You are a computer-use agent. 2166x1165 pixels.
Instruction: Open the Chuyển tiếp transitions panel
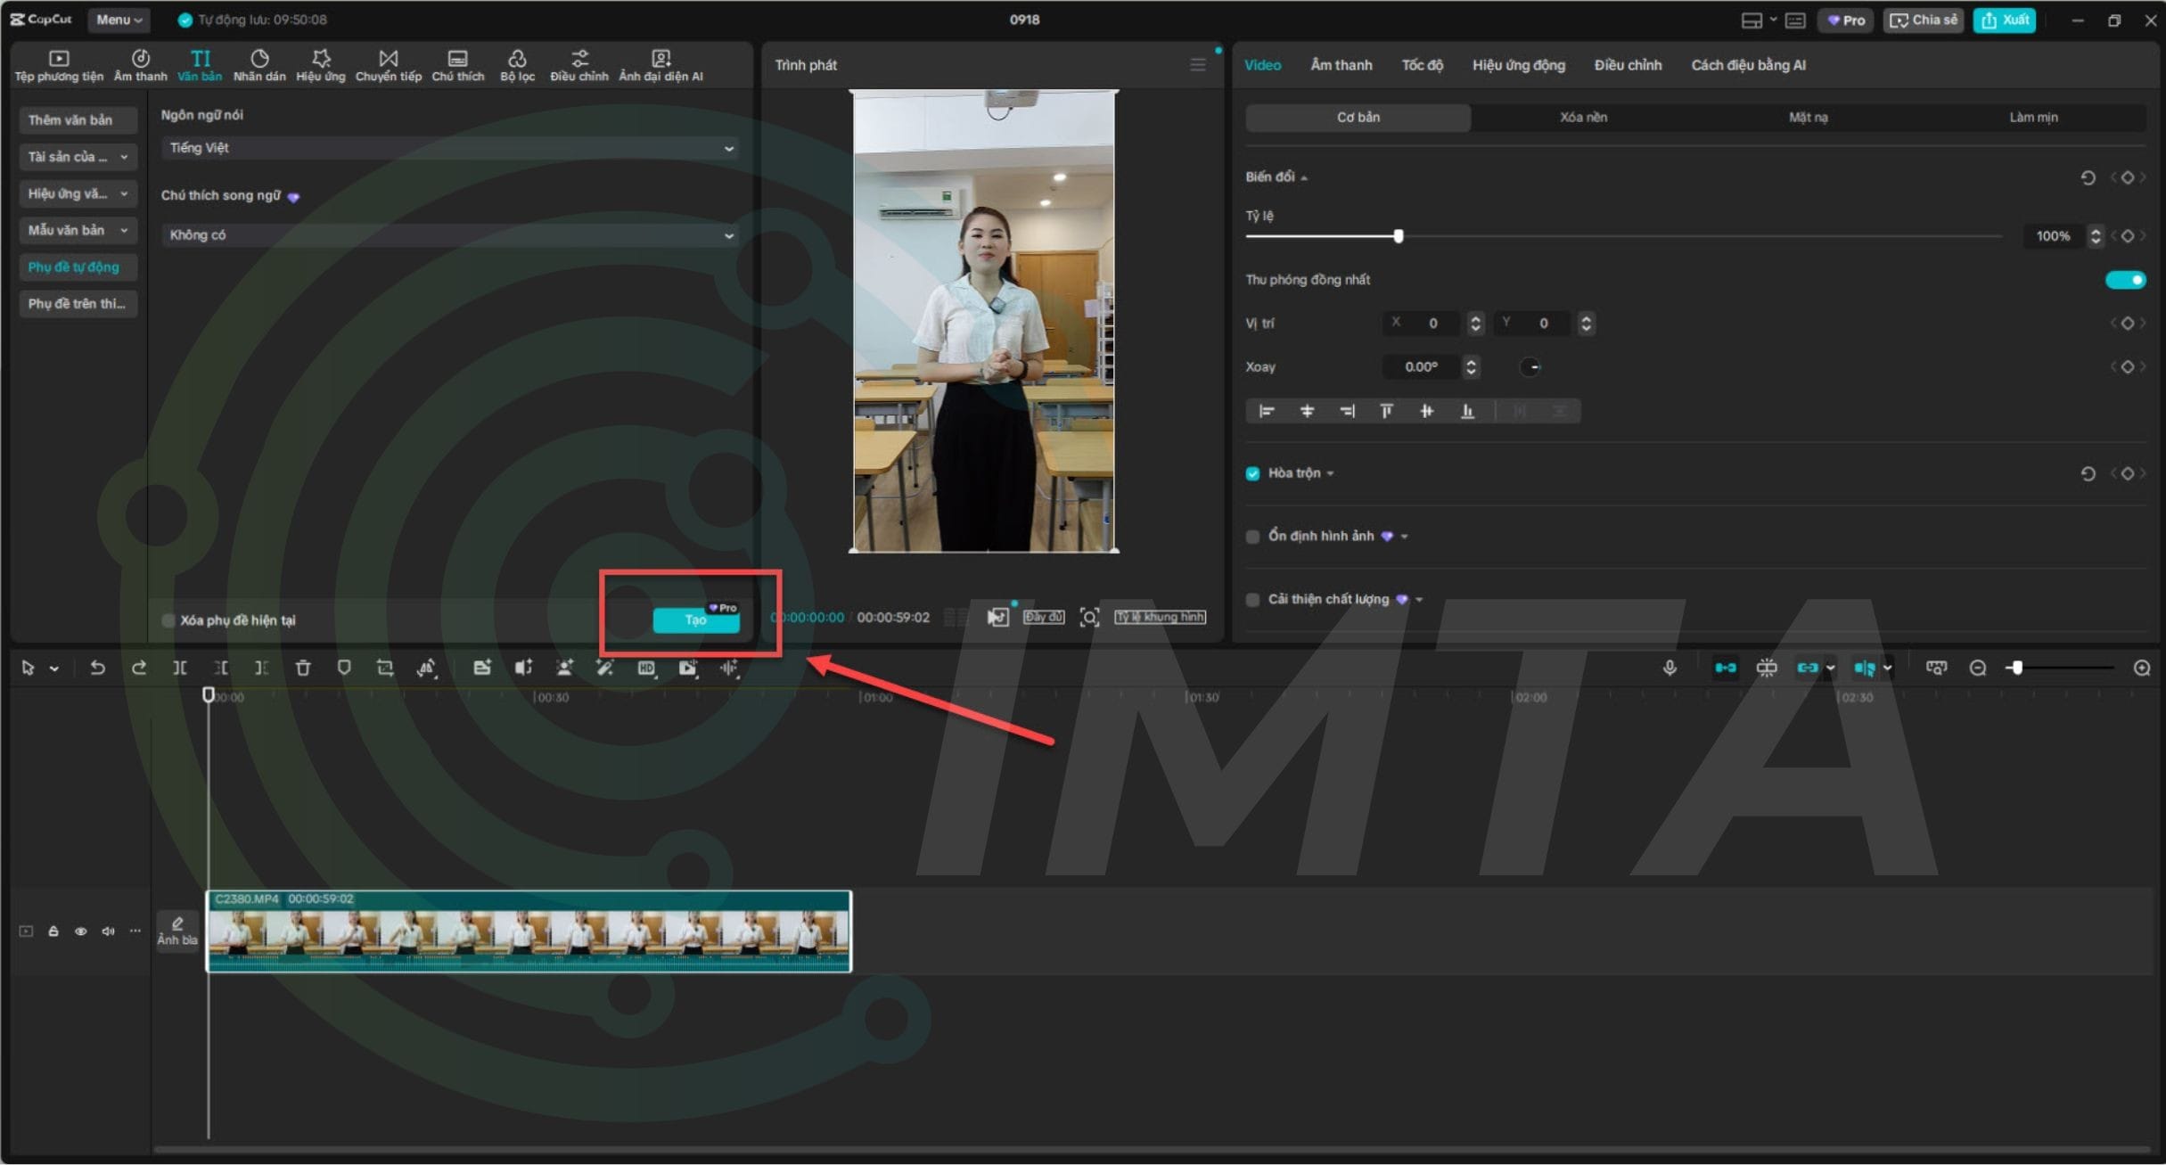pyautogui.click(x=388, y=65)
